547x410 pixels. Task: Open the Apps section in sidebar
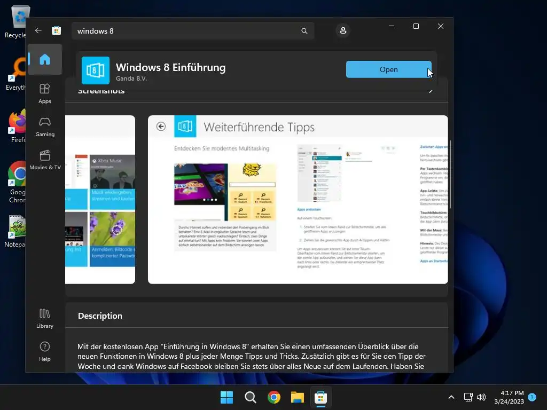[45, 94]
